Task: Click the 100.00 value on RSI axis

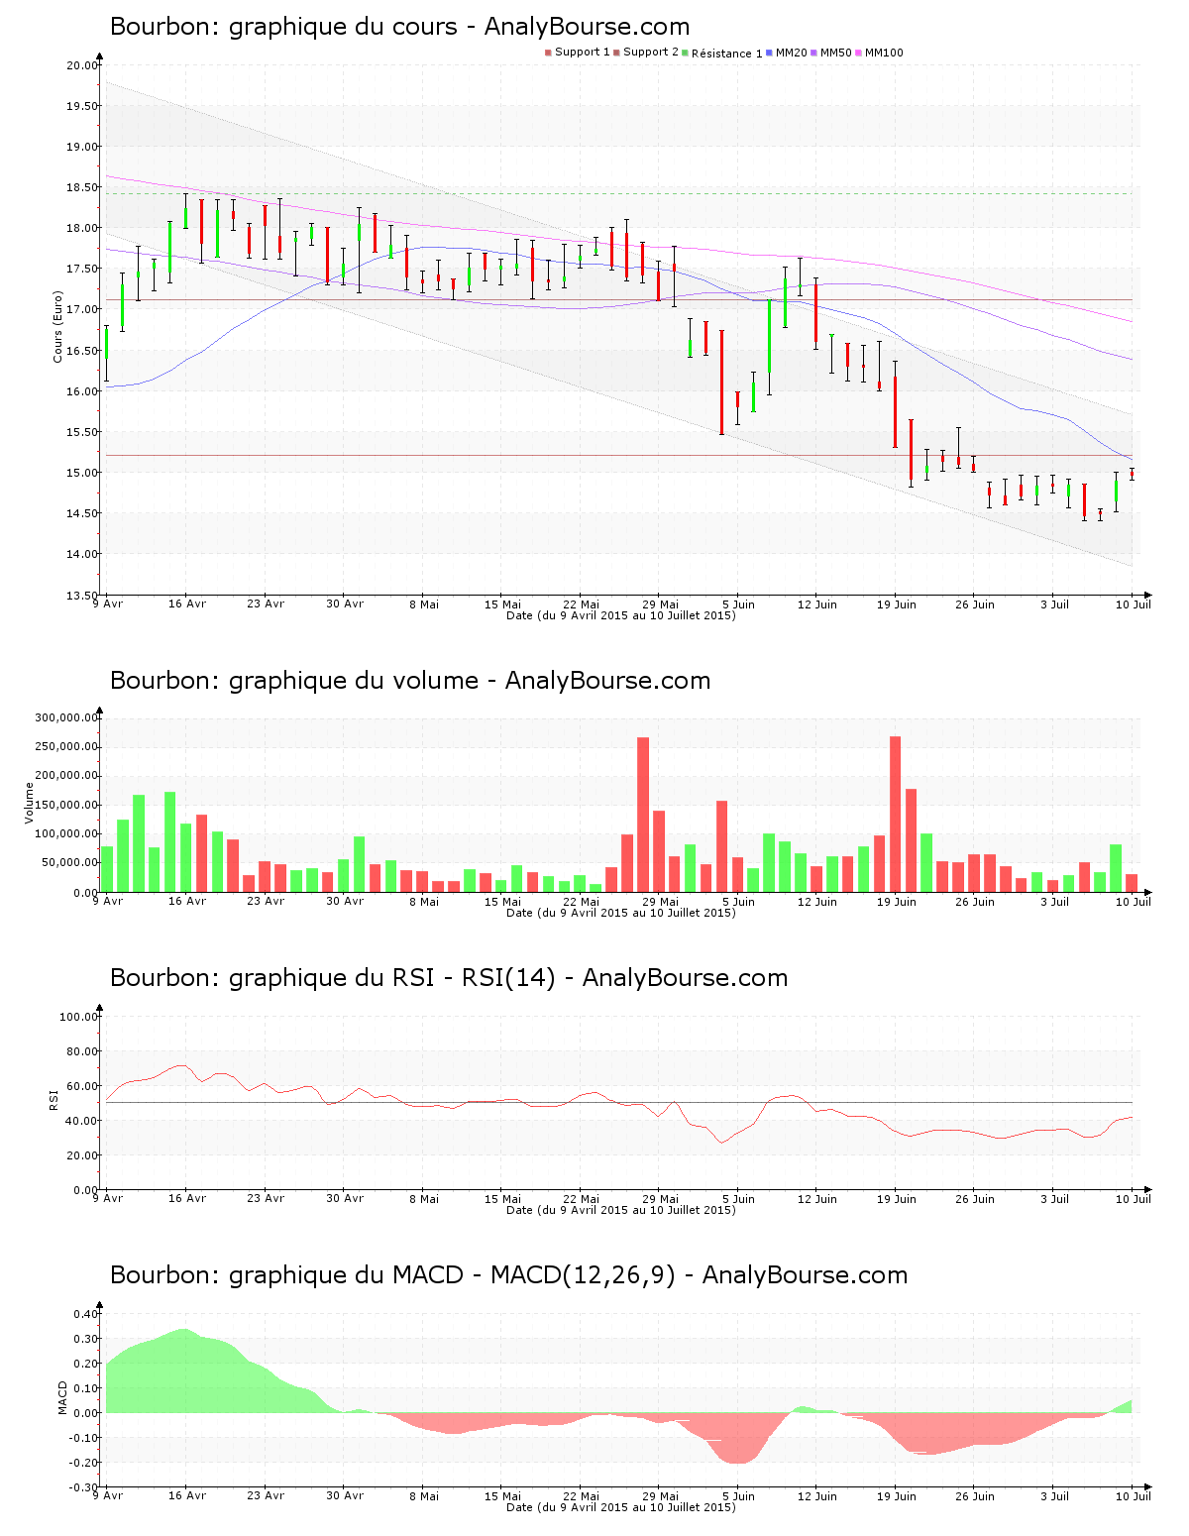Action: (79, 1017)
